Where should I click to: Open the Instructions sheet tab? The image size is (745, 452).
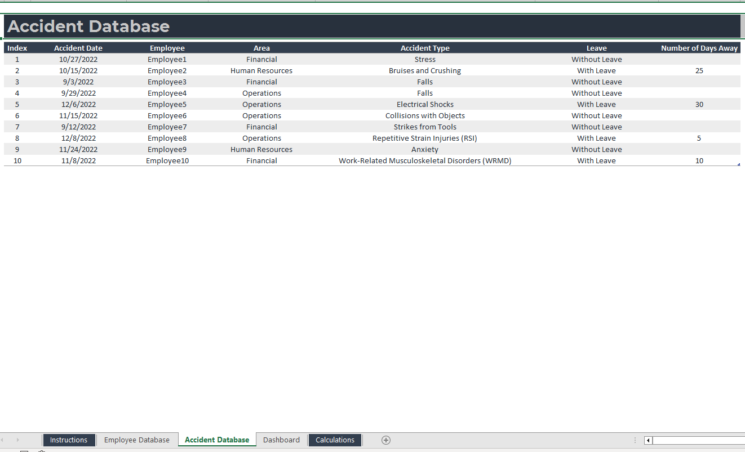(x=69, y=440)
